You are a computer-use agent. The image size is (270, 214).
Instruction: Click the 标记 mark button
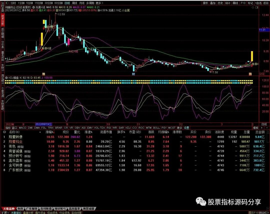250,3
